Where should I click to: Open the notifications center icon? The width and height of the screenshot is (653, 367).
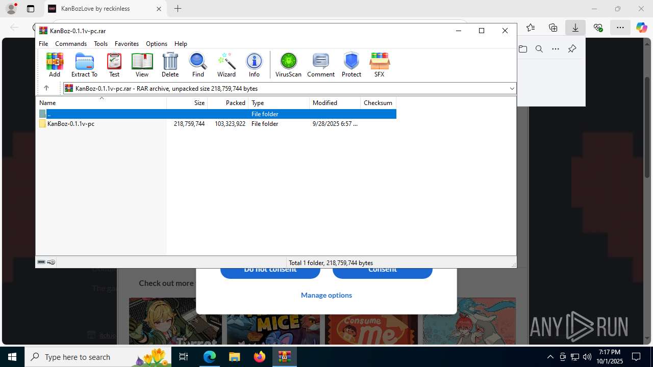636,357
